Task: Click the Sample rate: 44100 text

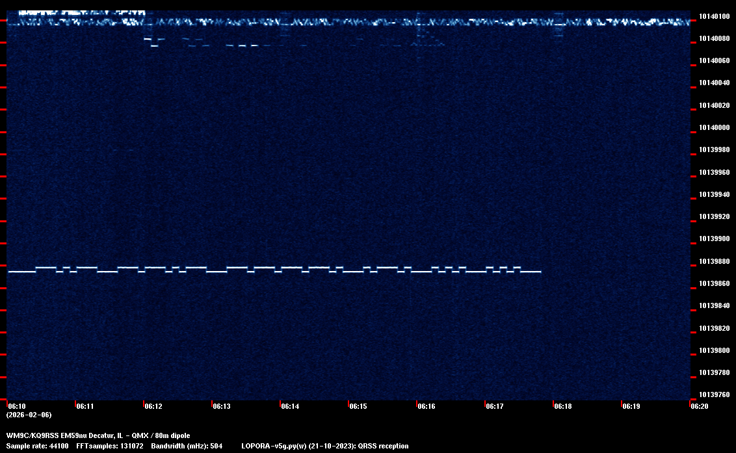Action: point(37,446)
